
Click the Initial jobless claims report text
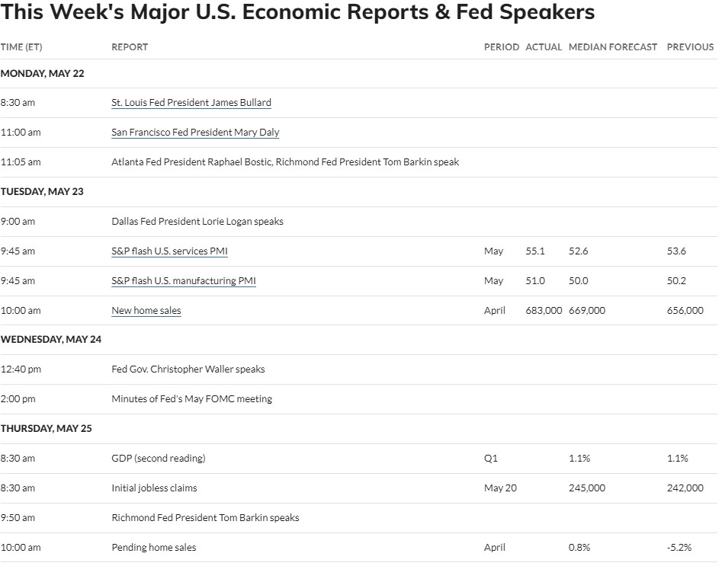tap(154, 488)
